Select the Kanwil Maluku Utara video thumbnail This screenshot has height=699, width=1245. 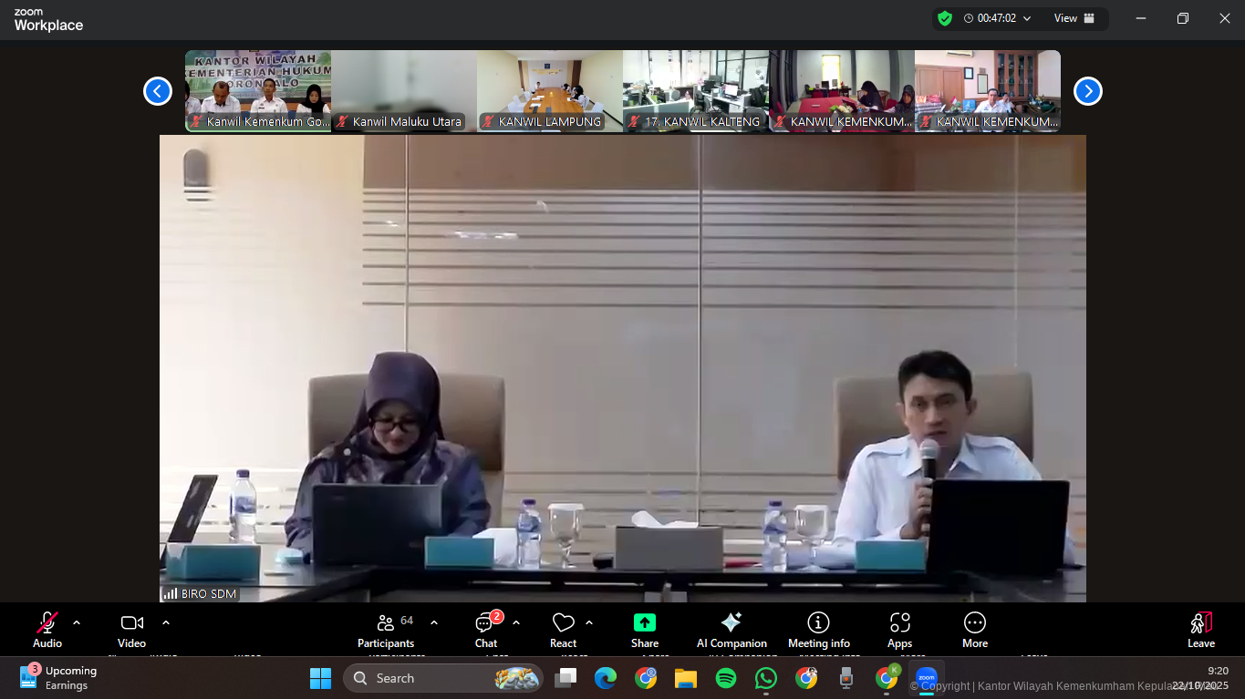tap(403, 91)
